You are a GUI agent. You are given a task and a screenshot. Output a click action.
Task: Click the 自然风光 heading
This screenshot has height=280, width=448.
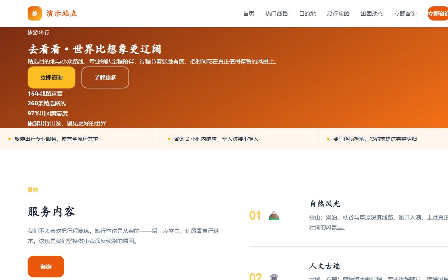click(x=325, y=204)
